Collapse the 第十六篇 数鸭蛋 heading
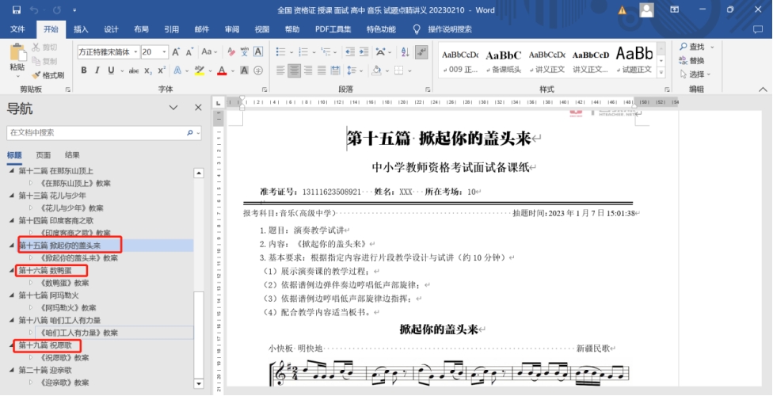 point(11,271)
